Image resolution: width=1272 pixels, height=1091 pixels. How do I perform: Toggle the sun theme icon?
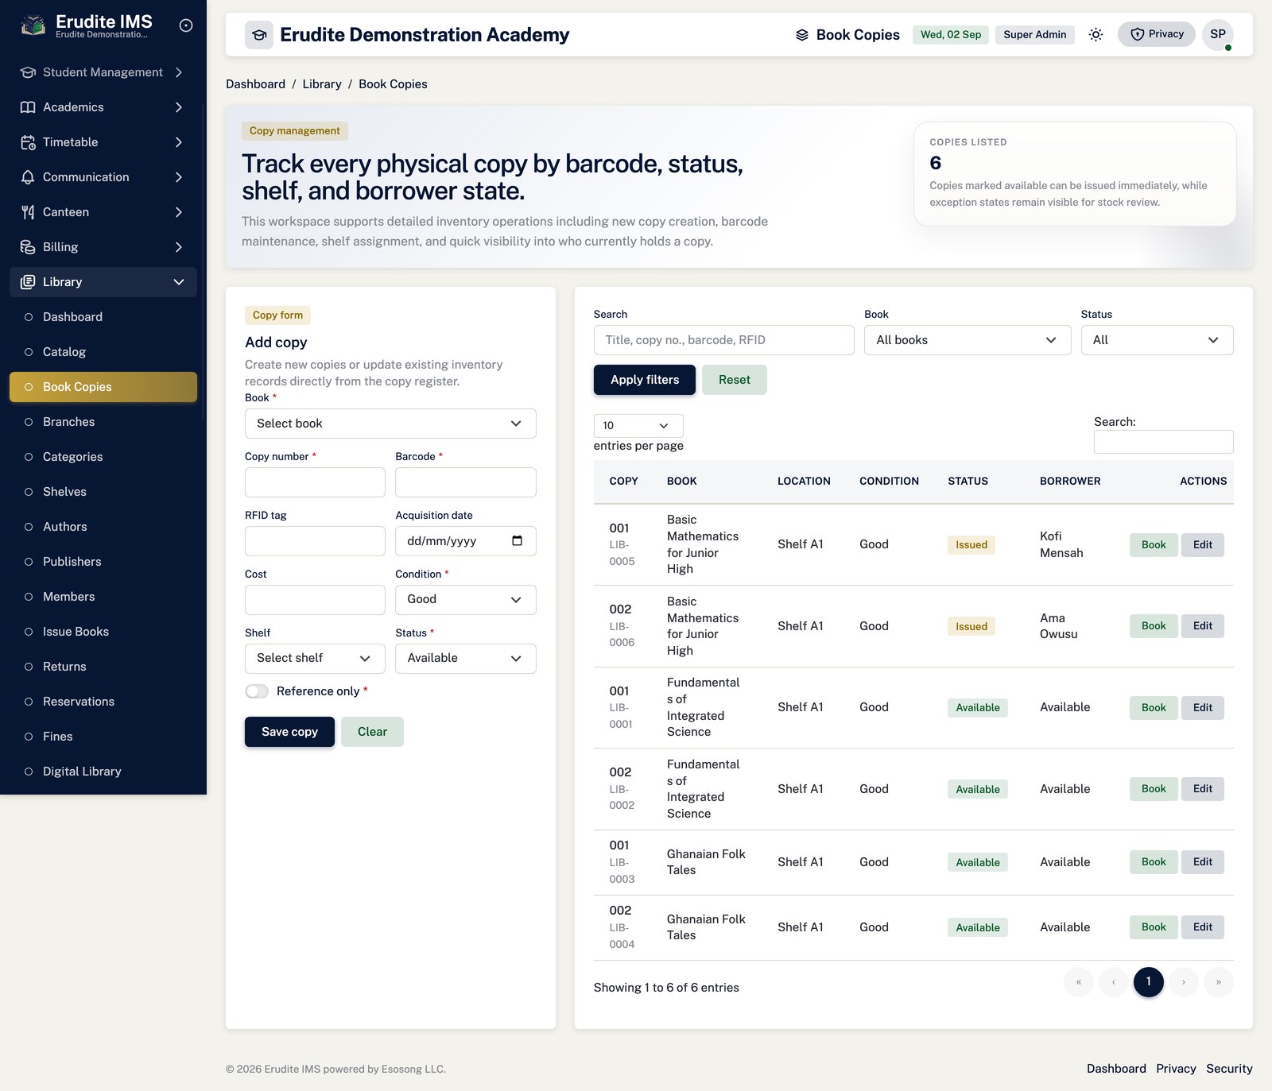[x=1096, y=34]
